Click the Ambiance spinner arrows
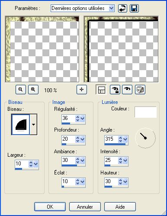The height and width of the screenshot is (216, 167). [x=77, y=161]
